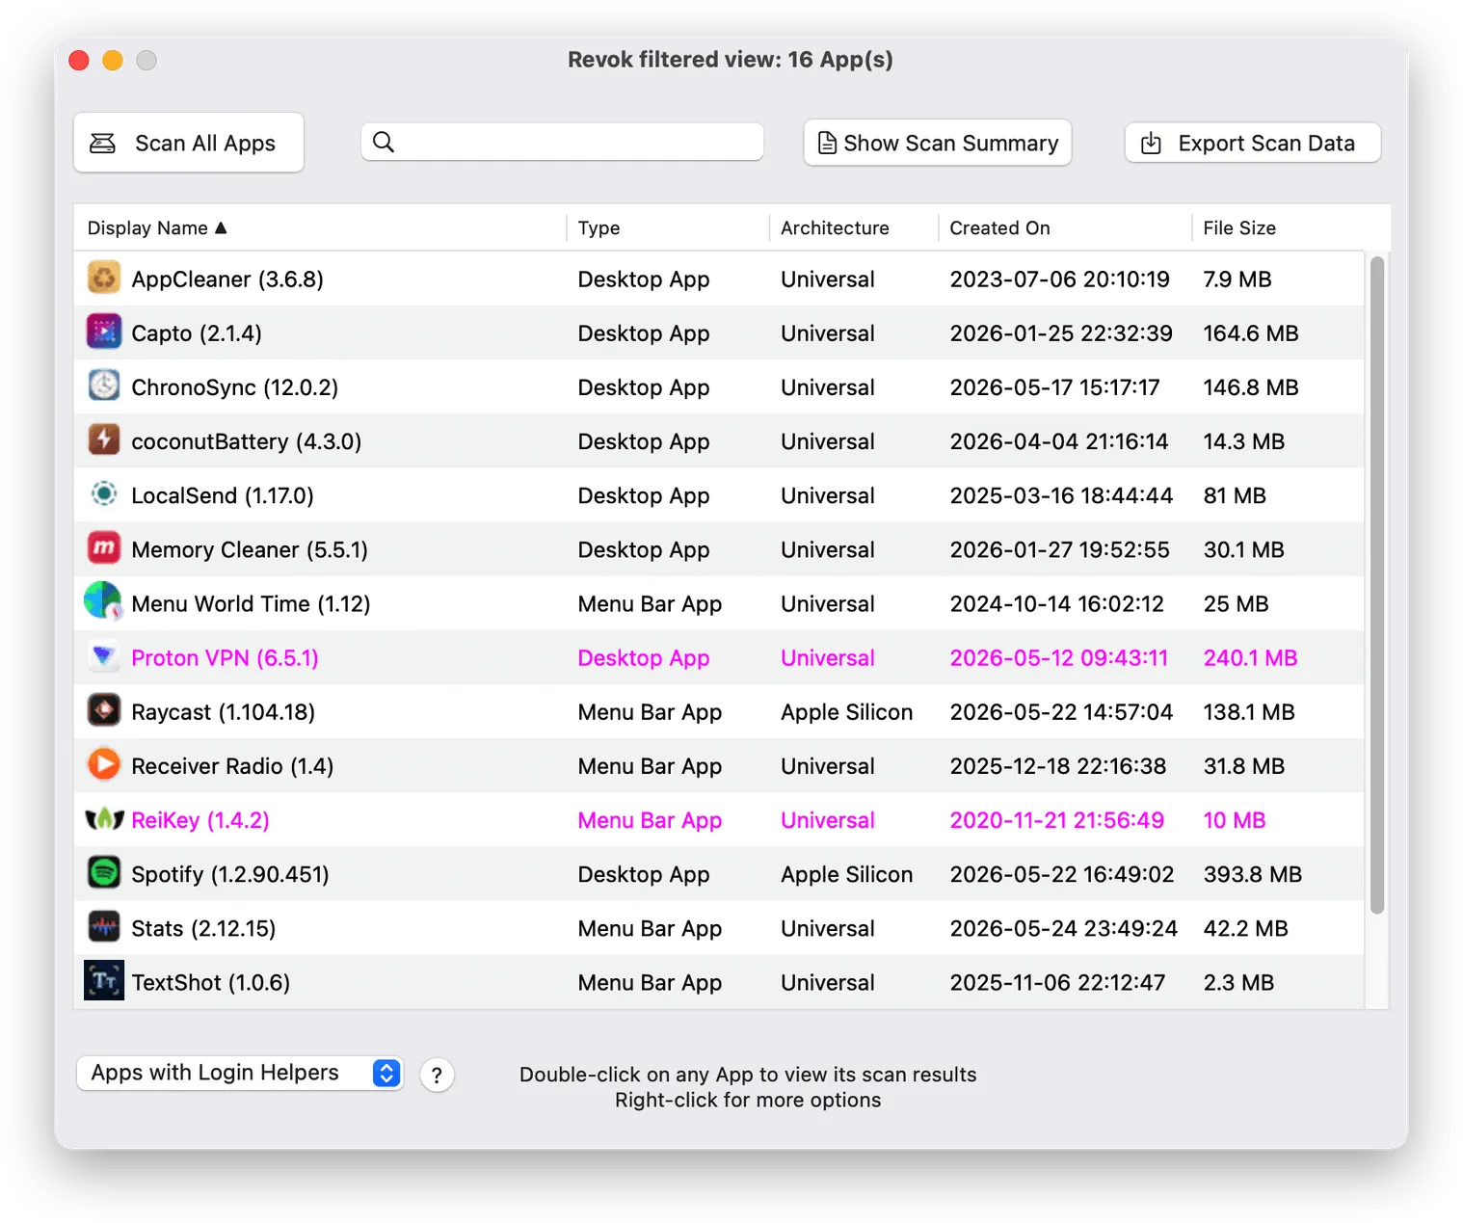The width and height of the screenshot is (1463, 1223).
Task: Click the Receiver Radio play icon
Action: coord(104,764)
